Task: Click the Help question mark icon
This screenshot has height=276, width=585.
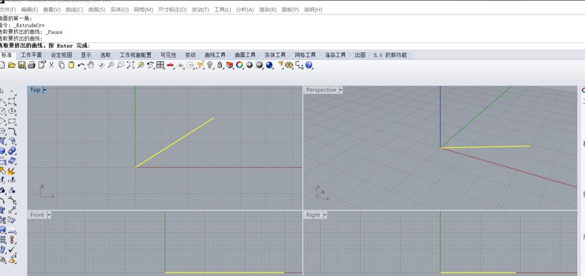Action: click(309, 65)
